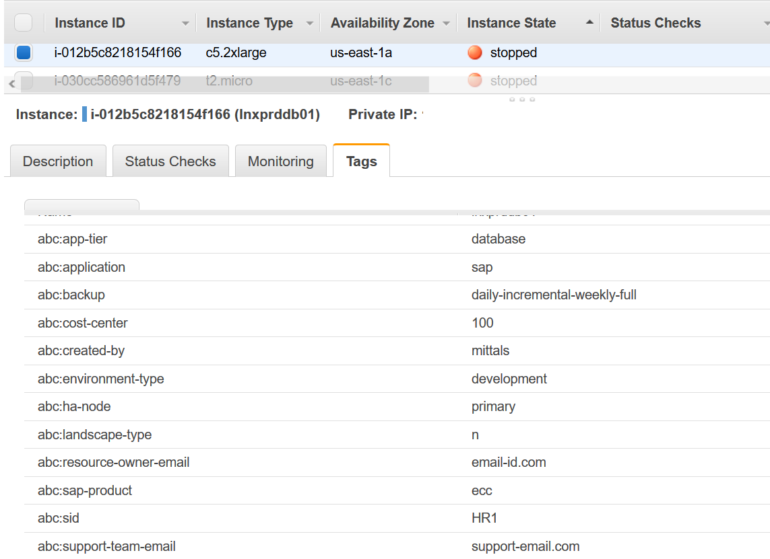Select the abc:backup tag row
The width and height of the screenshot is (770, 559).
click(x=269, y=295)
